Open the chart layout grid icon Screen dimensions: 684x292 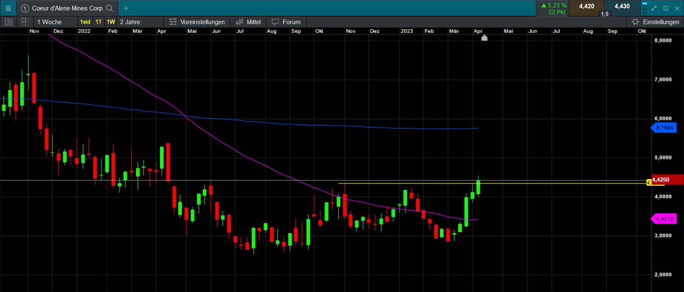(x=25, y=22)
